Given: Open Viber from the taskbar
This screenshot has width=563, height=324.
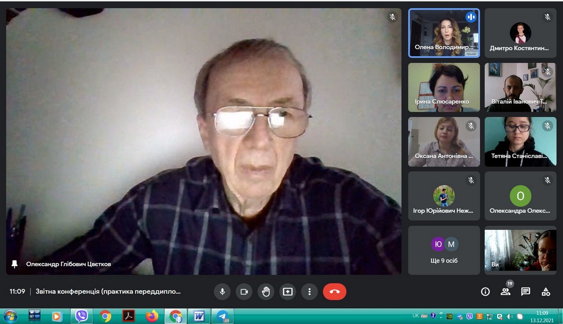Looking at the screenshot, I should 81,316.
